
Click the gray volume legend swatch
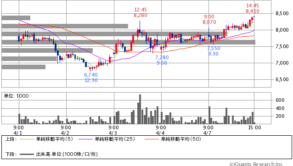(x=27, y=155)
